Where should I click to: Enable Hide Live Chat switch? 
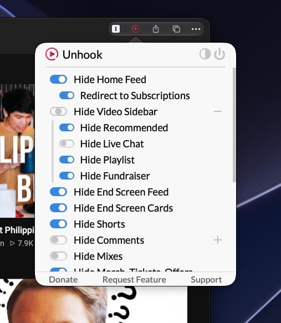tap(67, 143)
